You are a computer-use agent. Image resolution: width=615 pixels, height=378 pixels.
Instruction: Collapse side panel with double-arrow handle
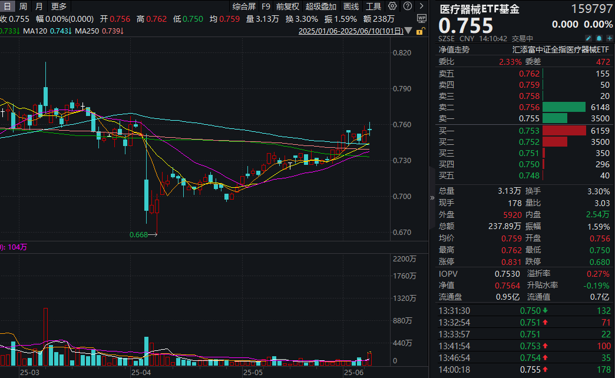pos(433,198)
